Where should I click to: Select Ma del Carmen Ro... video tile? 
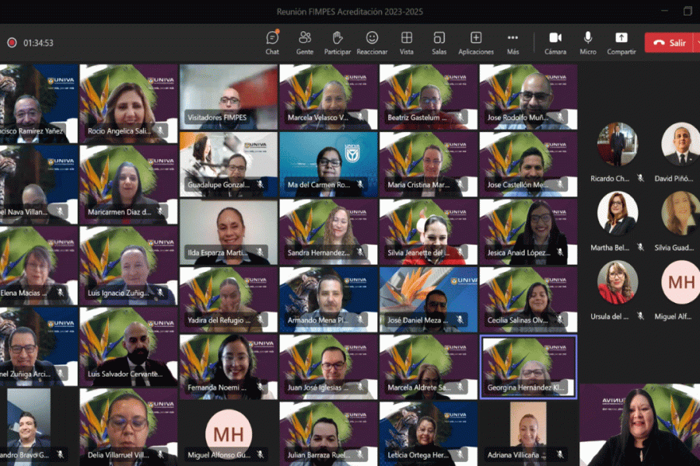point(328,164)
